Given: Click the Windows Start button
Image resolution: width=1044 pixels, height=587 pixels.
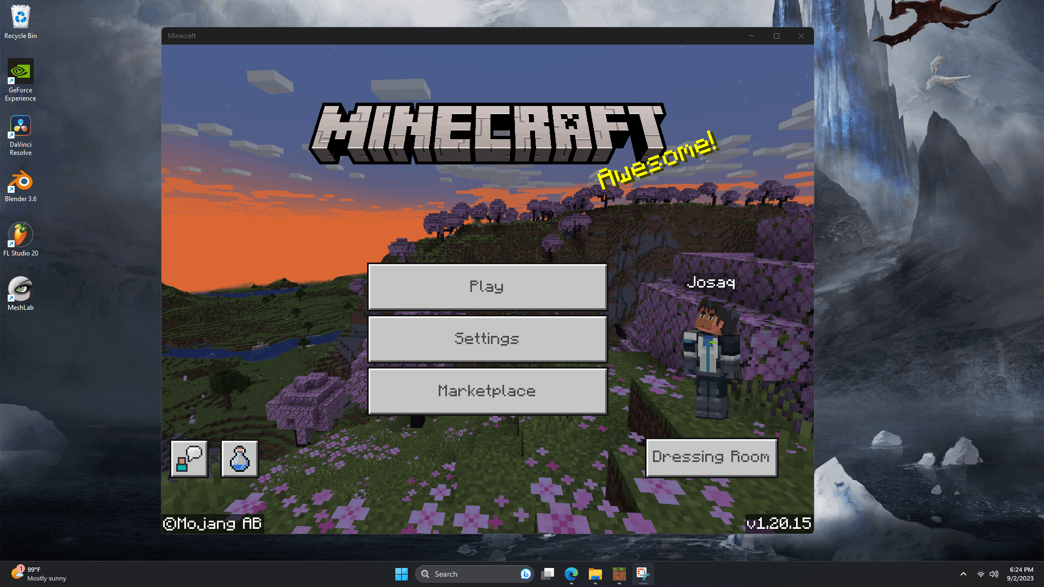Looking at the screenshot, I should click(401, 573).
